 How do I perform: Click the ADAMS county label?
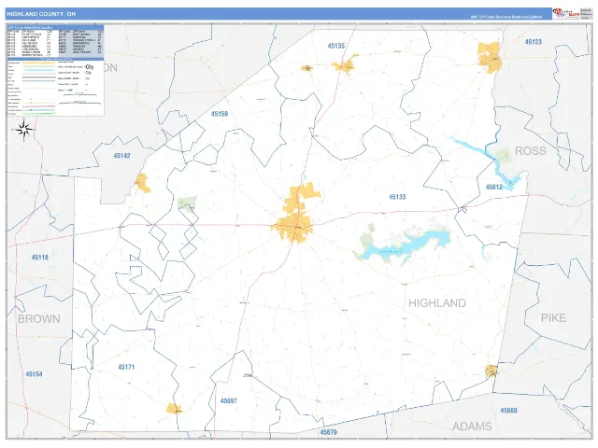pyautogui.click(x=472, y=427)
